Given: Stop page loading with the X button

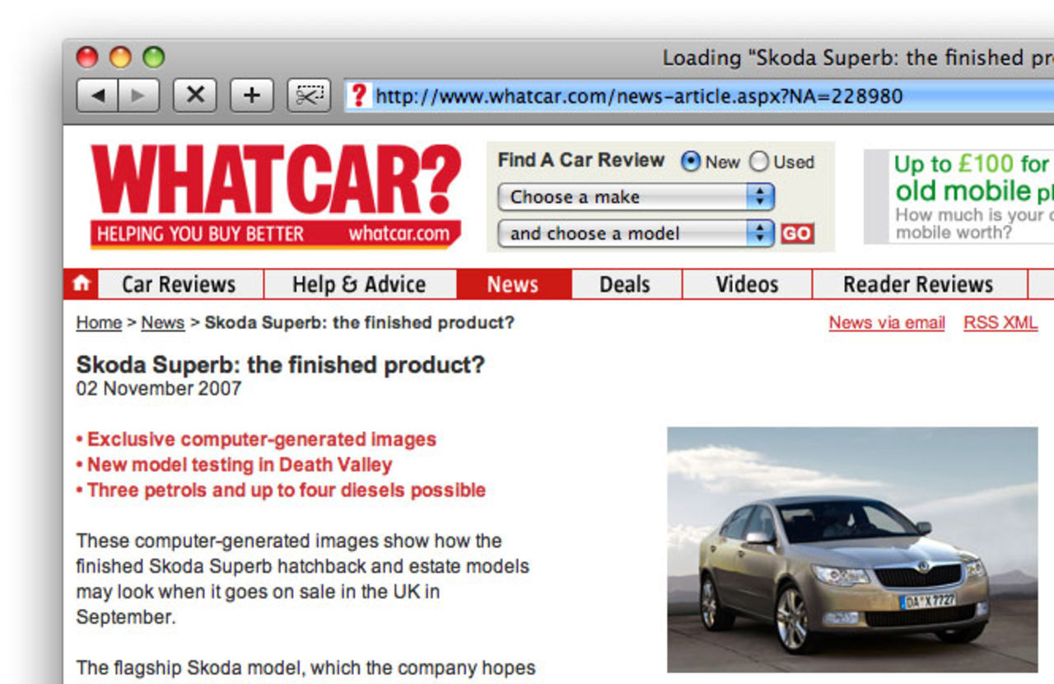Looking at the screenshot, I should 195,96.
